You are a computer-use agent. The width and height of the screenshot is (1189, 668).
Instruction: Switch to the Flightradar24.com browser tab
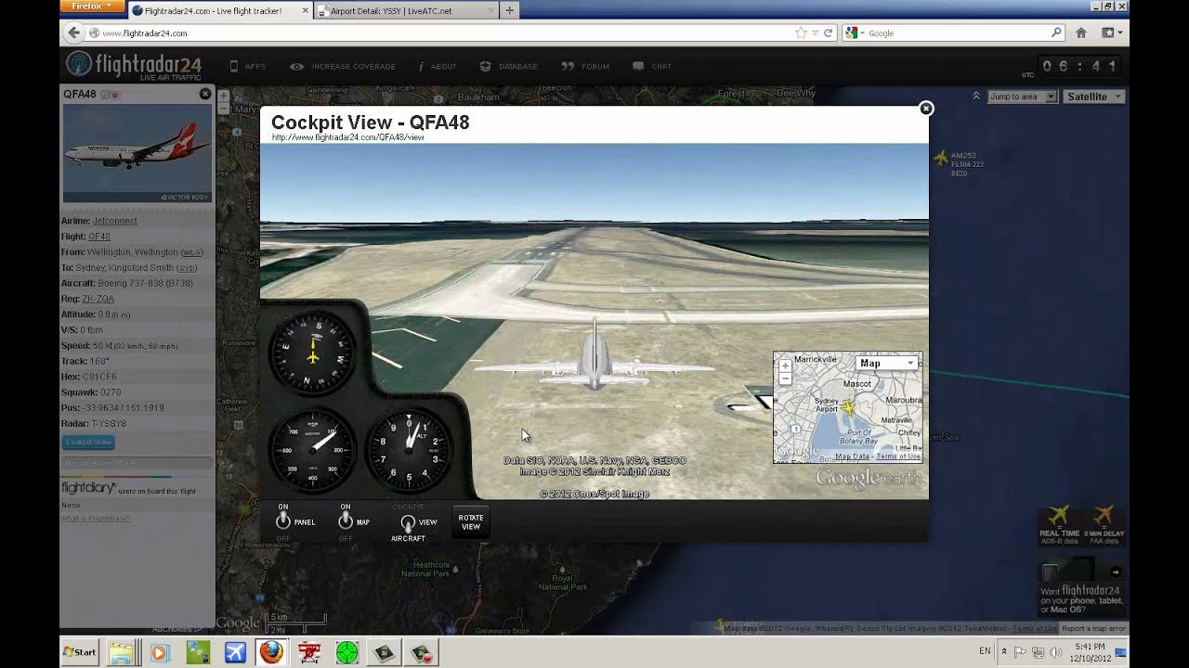tap(218, 11)
